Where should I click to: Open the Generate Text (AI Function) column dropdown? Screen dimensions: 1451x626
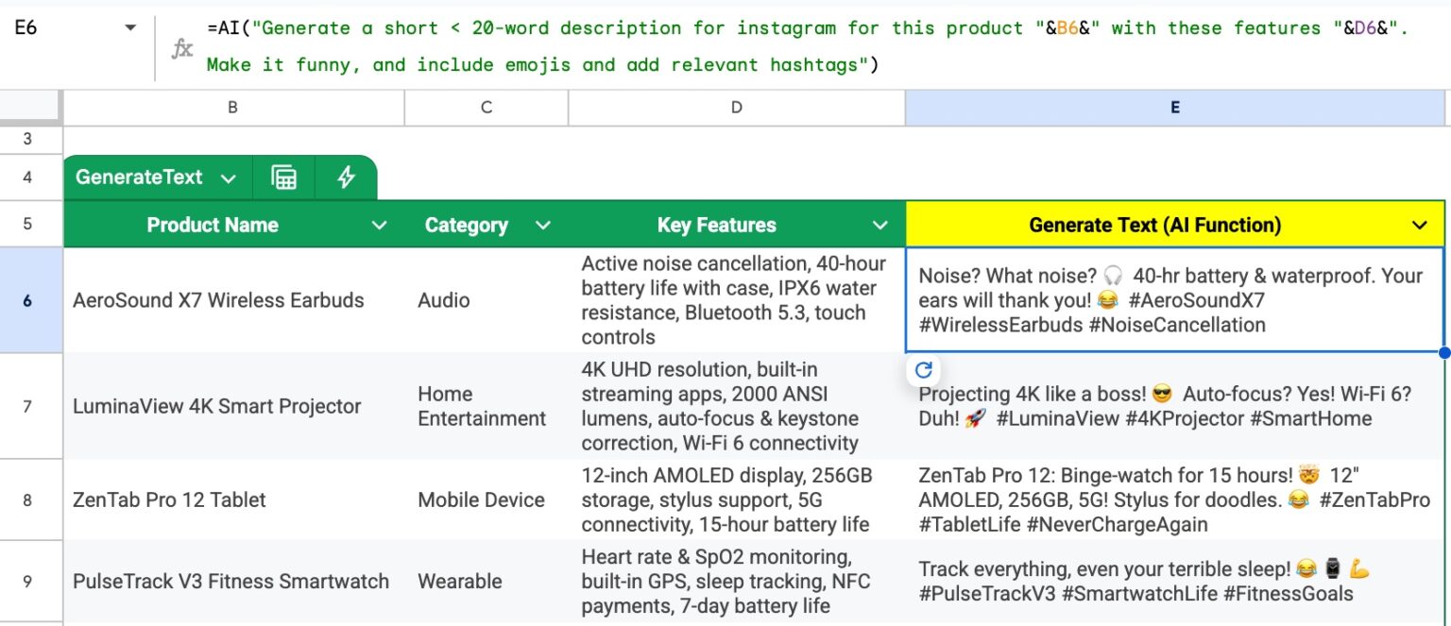point(1419,226)
